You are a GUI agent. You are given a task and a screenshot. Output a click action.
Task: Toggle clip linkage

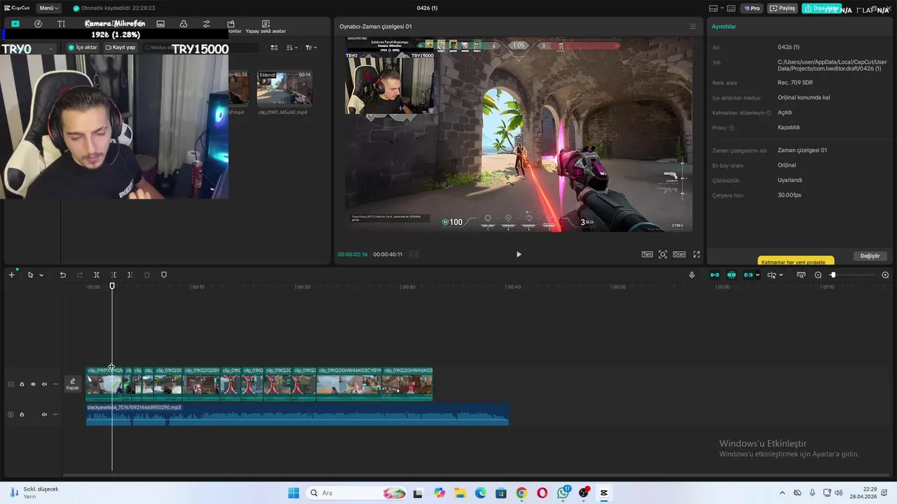click(748, 275)
